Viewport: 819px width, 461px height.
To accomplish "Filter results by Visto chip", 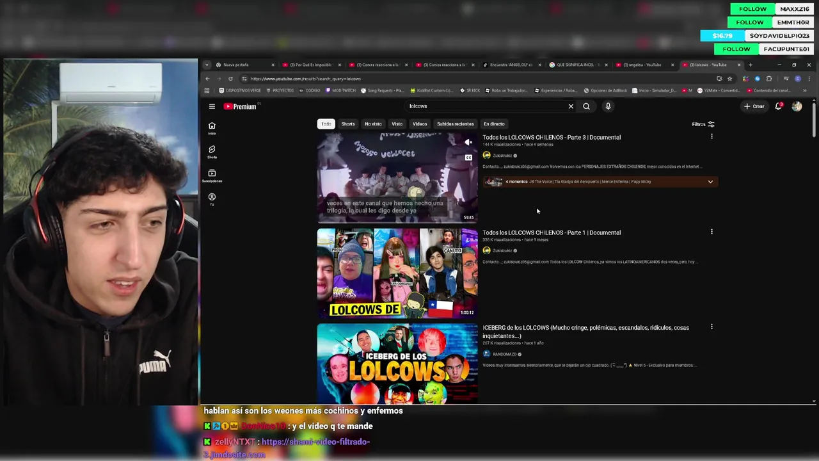I will click(x=397, y=124).
